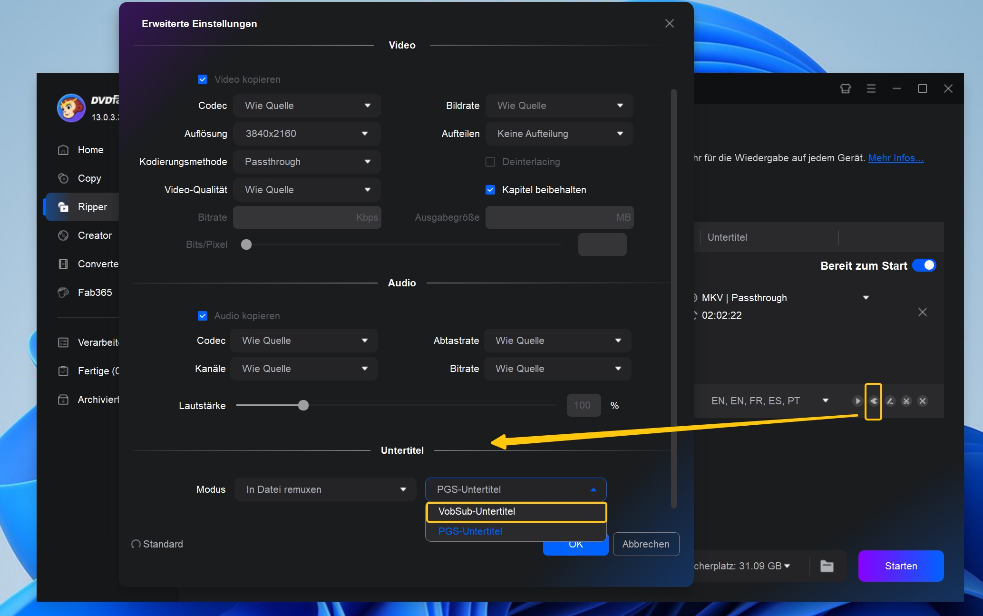Choose VobSub-Untertitel from the list
This screenshot has width=983, height=616.
click(x=516, y=512)
